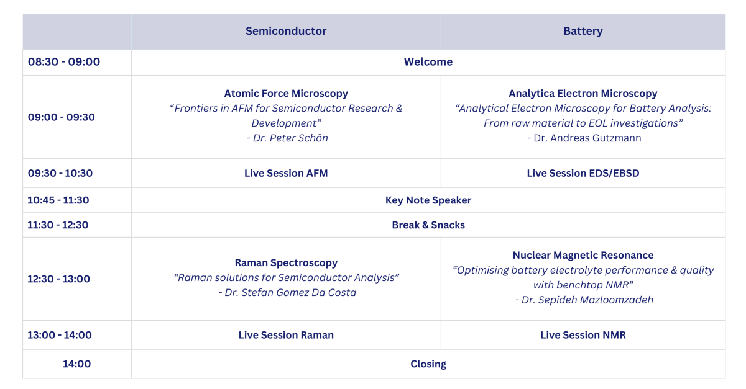Click the Semiconductor column header

[286, 31]
